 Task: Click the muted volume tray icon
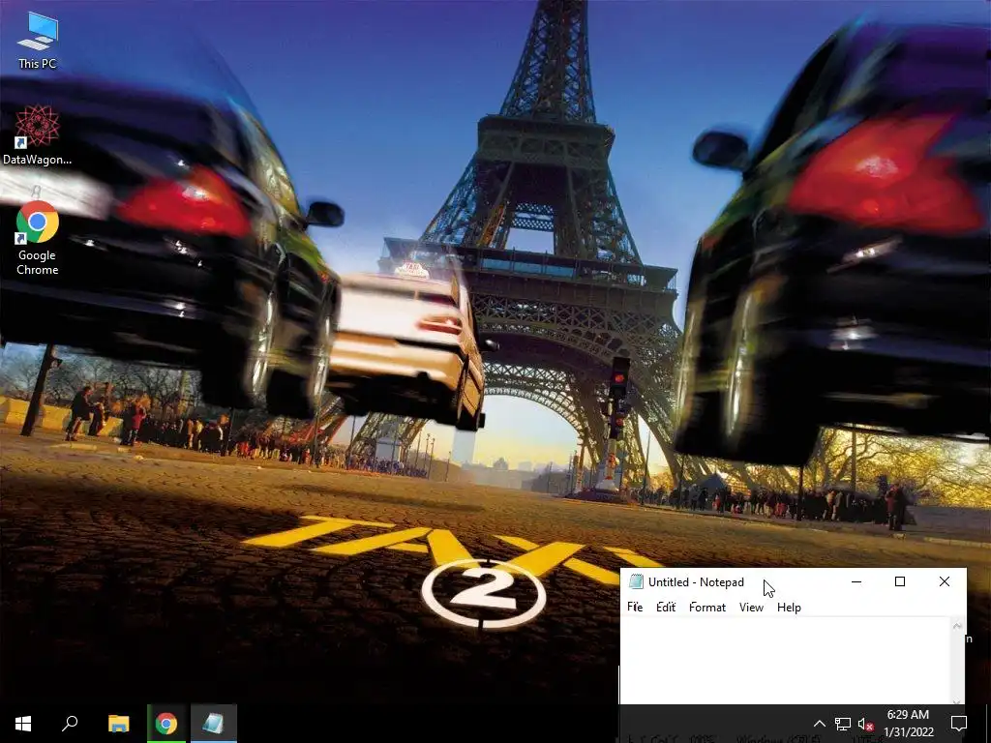click(865, 724)
